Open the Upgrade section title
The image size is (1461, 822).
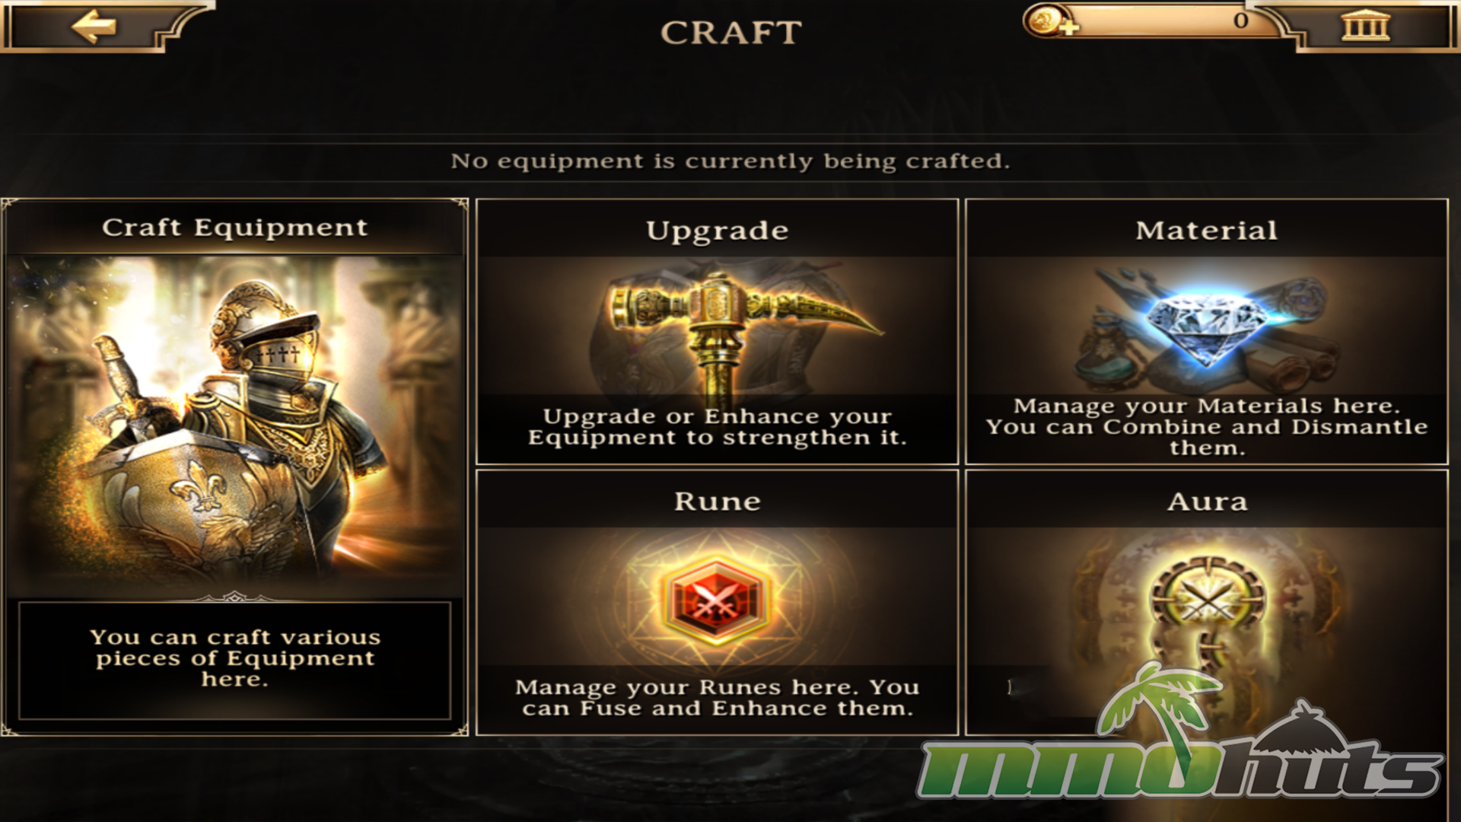[717, 231]
